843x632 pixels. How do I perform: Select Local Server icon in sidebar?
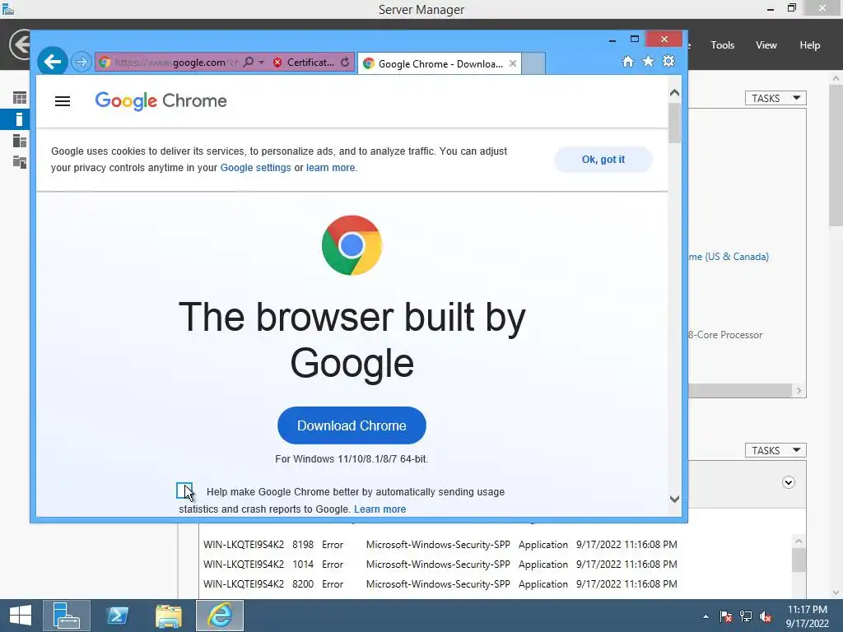click(x=20, y=119)
